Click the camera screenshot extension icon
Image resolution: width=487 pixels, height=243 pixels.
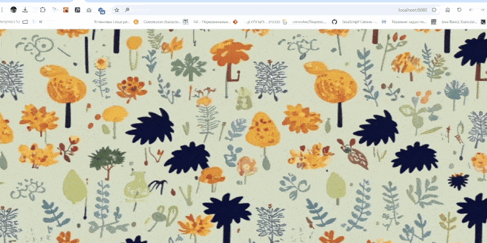[89, 10]
